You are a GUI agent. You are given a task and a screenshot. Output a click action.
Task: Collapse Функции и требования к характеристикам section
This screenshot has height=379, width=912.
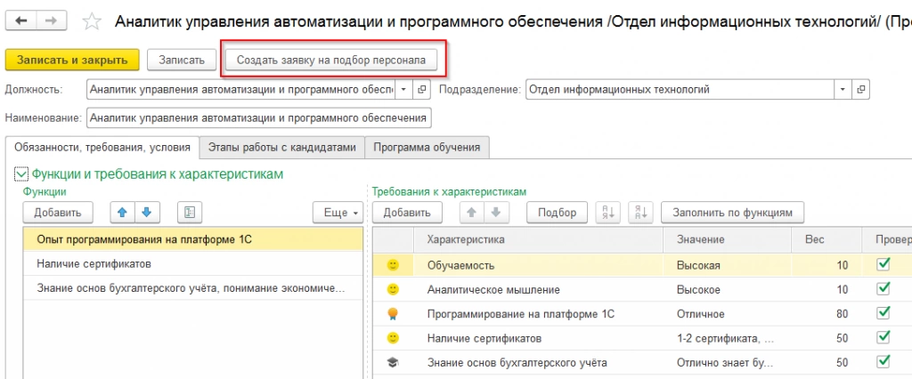(x=21, y=173)
